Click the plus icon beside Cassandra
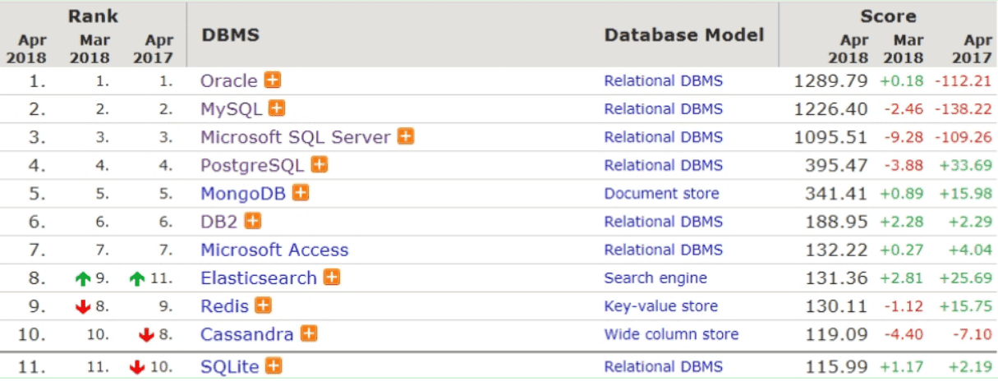 pos(309,333)
